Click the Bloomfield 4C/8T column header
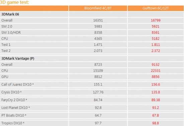This screenshot has height=126, width=184. click(x=98, y=8)
